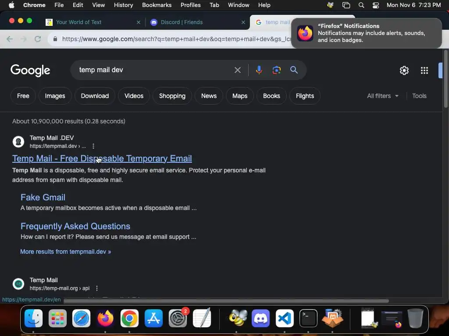Click the horizontal scrollbar at bottom
This screenshot has height=336, width=449.
click(x=226, y=301)
